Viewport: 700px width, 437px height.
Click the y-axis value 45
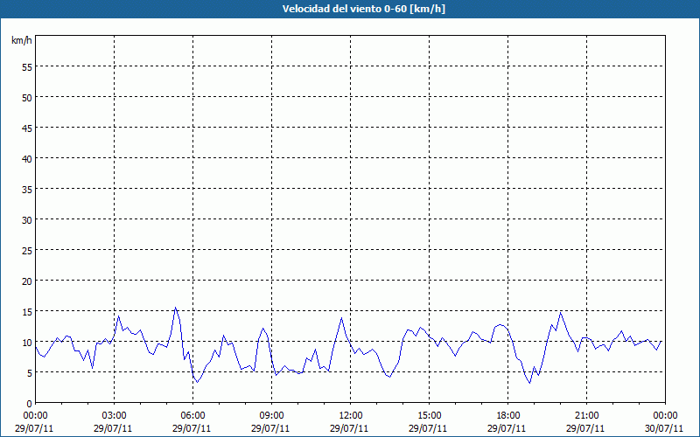tap(27, 128)
